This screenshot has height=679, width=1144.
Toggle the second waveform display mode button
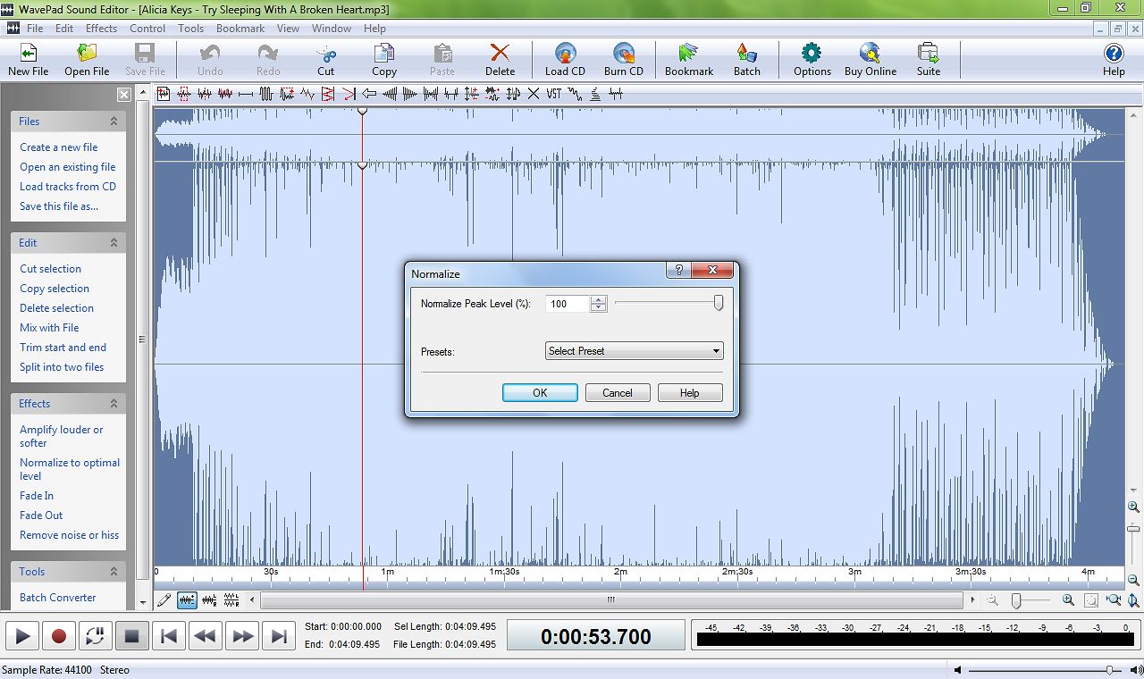coord(209,600)
